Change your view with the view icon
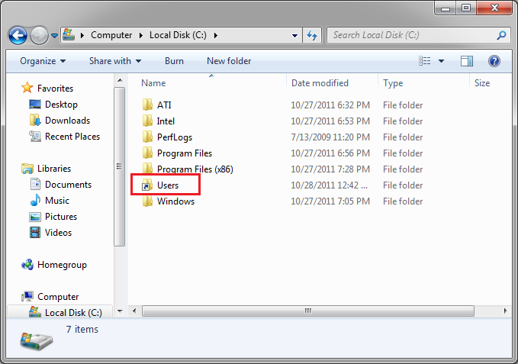 tap(424, 61)
